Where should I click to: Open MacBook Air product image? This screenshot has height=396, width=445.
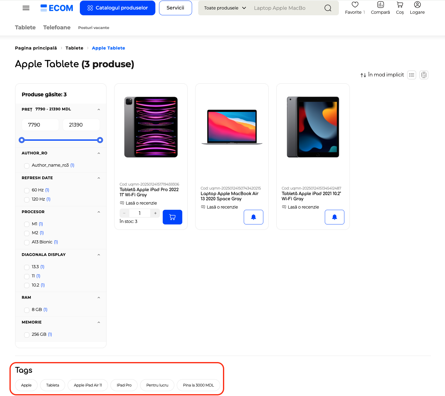pyautogui.click(x=232, y=127)
